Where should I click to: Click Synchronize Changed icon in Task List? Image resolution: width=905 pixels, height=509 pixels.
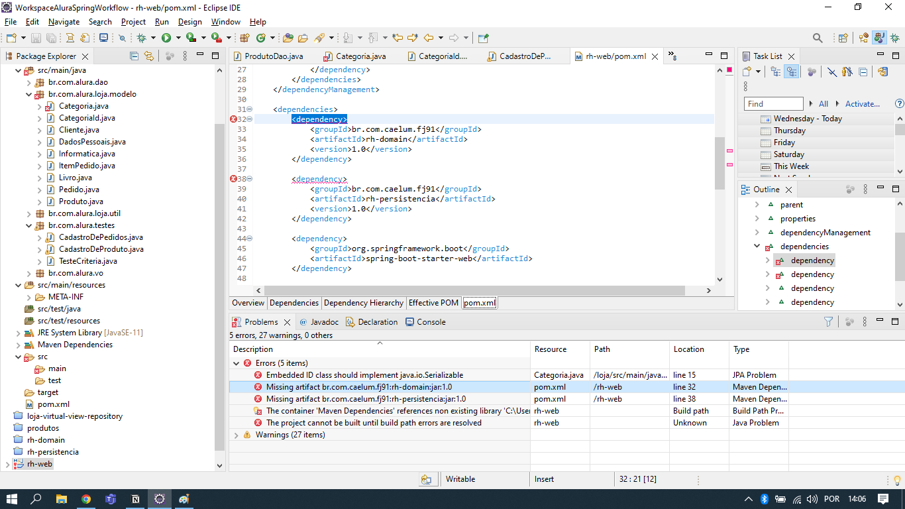click(882, 72)
